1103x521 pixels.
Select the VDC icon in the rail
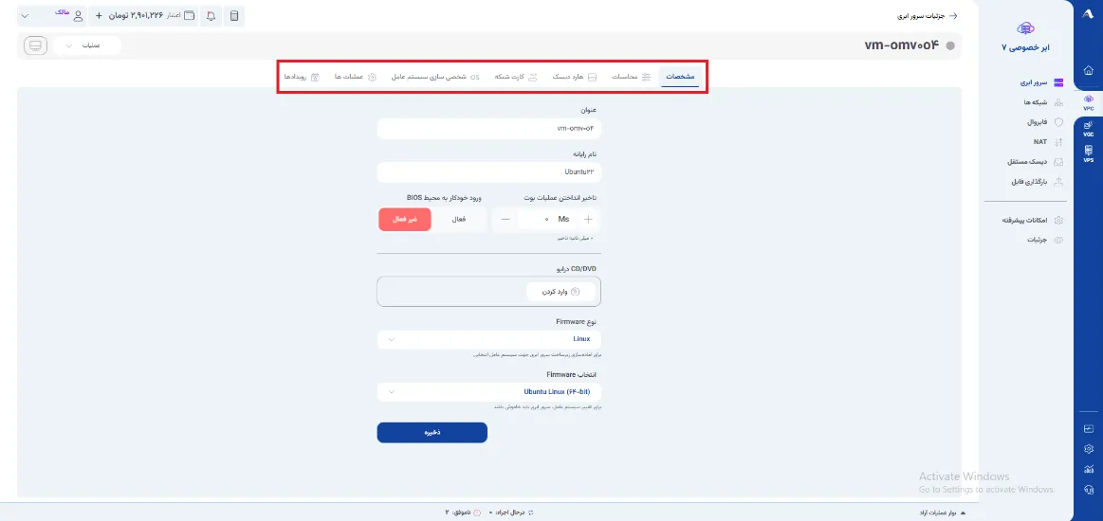coord(1088,128)
